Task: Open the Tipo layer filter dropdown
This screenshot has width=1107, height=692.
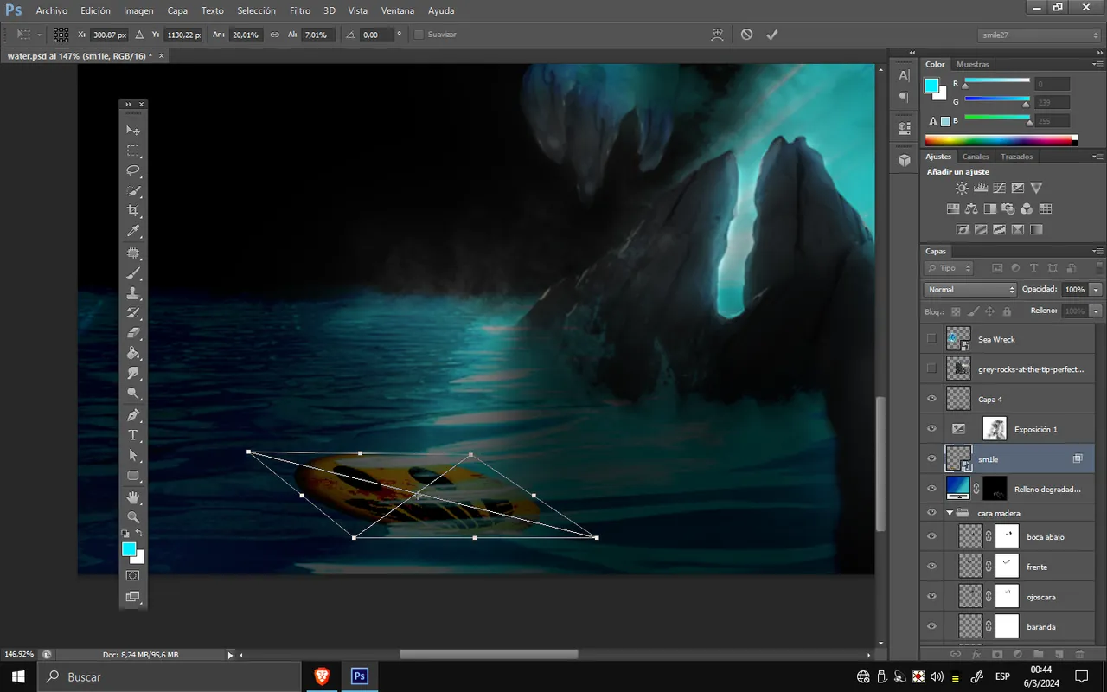Action: click(x=949, y=268)
